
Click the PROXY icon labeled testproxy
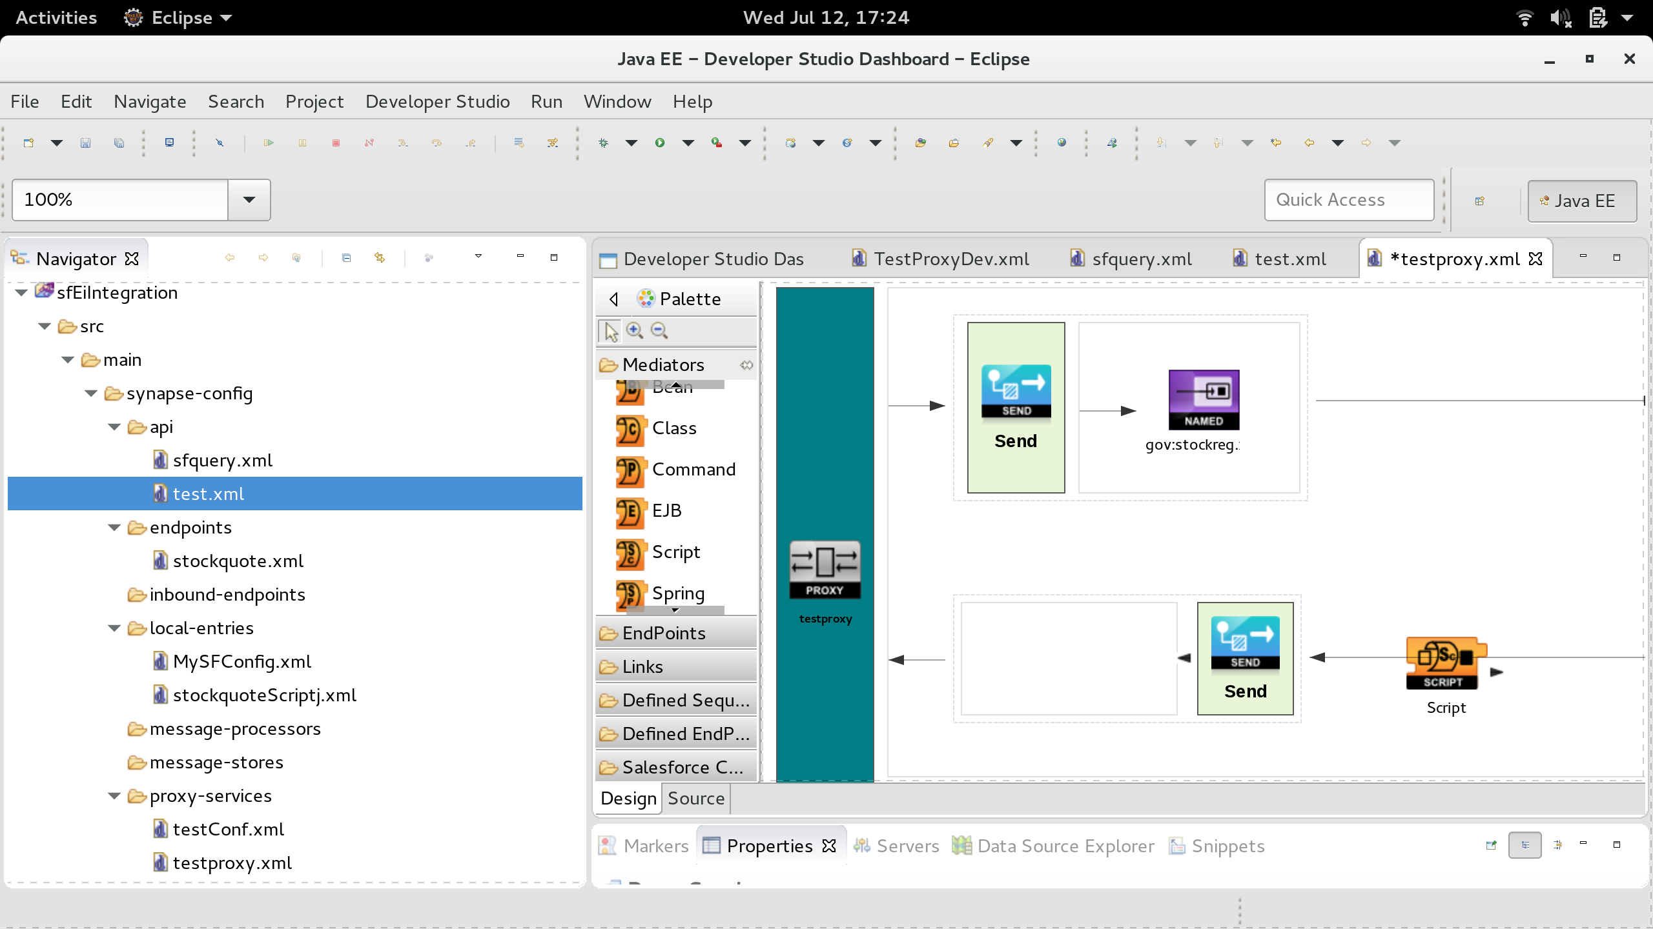[825, 570]
